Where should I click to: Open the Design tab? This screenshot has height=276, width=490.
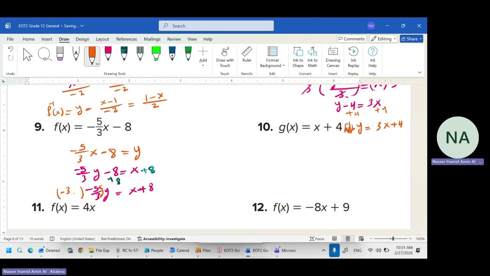coord(82,39)
